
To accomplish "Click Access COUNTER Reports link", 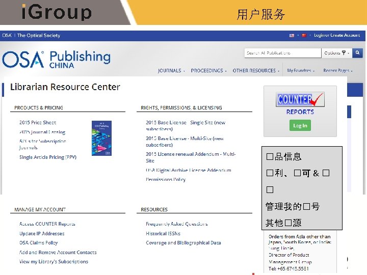I will (47, 224).
